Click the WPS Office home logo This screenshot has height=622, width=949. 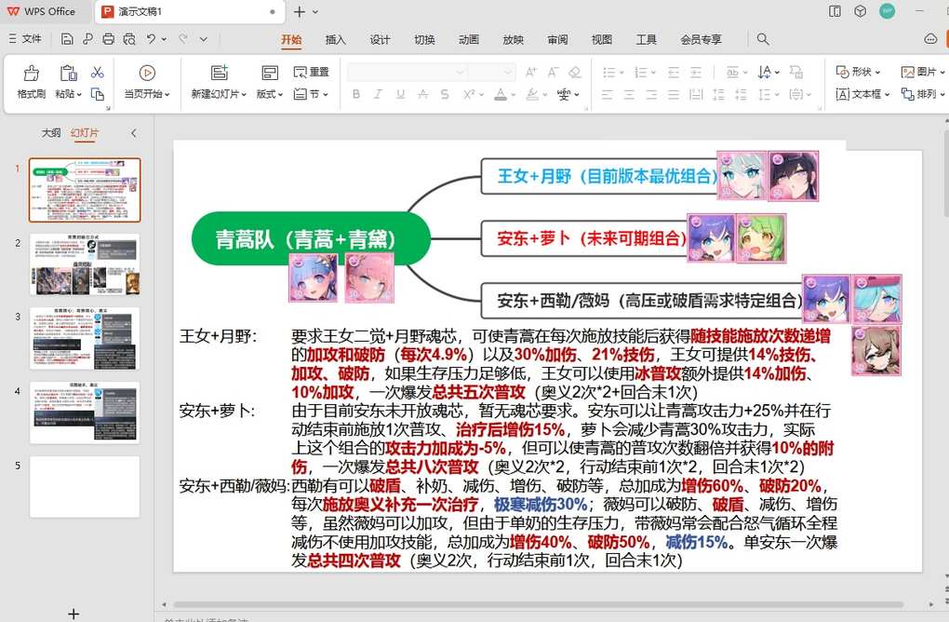[42, 11]
